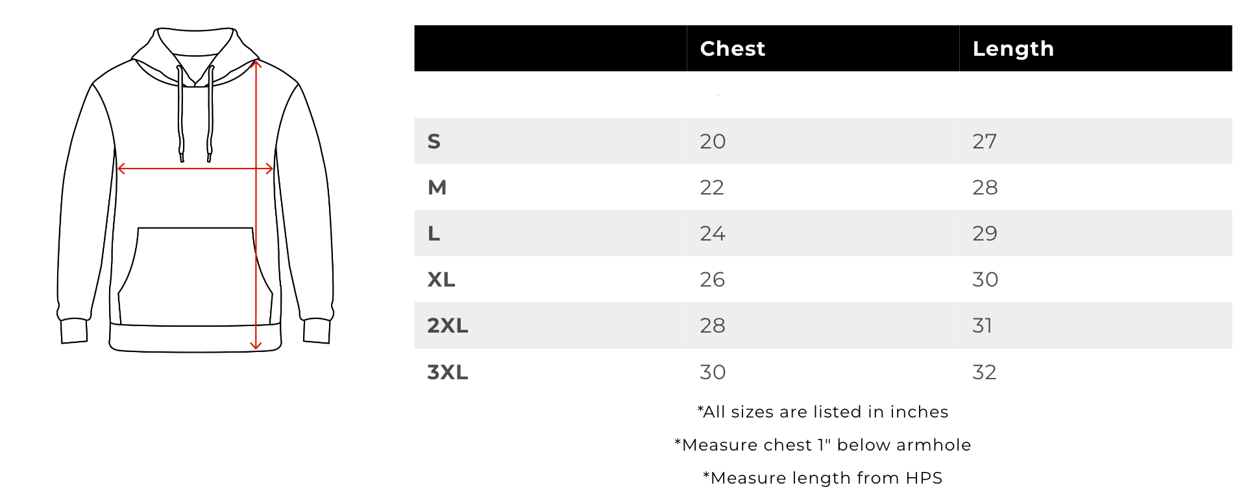Click the hoodie's left sleeve cuff

coord(74,331)
